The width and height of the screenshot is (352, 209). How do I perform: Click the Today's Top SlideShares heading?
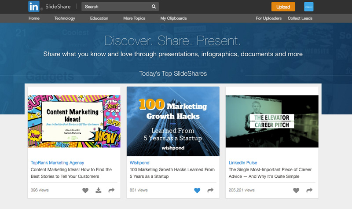(173, 73)
